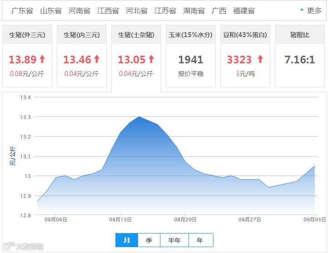
Task: Click 报价平稳 status text
Action: (x=191, y=74)
